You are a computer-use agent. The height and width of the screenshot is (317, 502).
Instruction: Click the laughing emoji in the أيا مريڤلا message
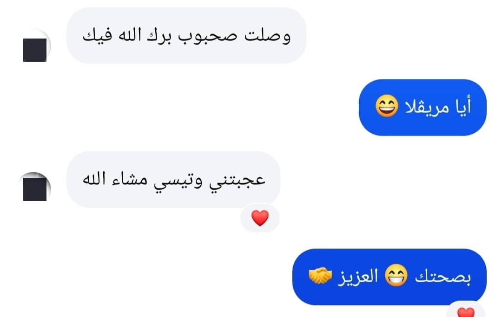click(x=387, y=106)
